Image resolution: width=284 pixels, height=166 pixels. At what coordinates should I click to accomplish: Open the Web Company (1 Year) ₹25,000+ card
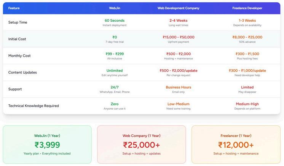(142, 144)
